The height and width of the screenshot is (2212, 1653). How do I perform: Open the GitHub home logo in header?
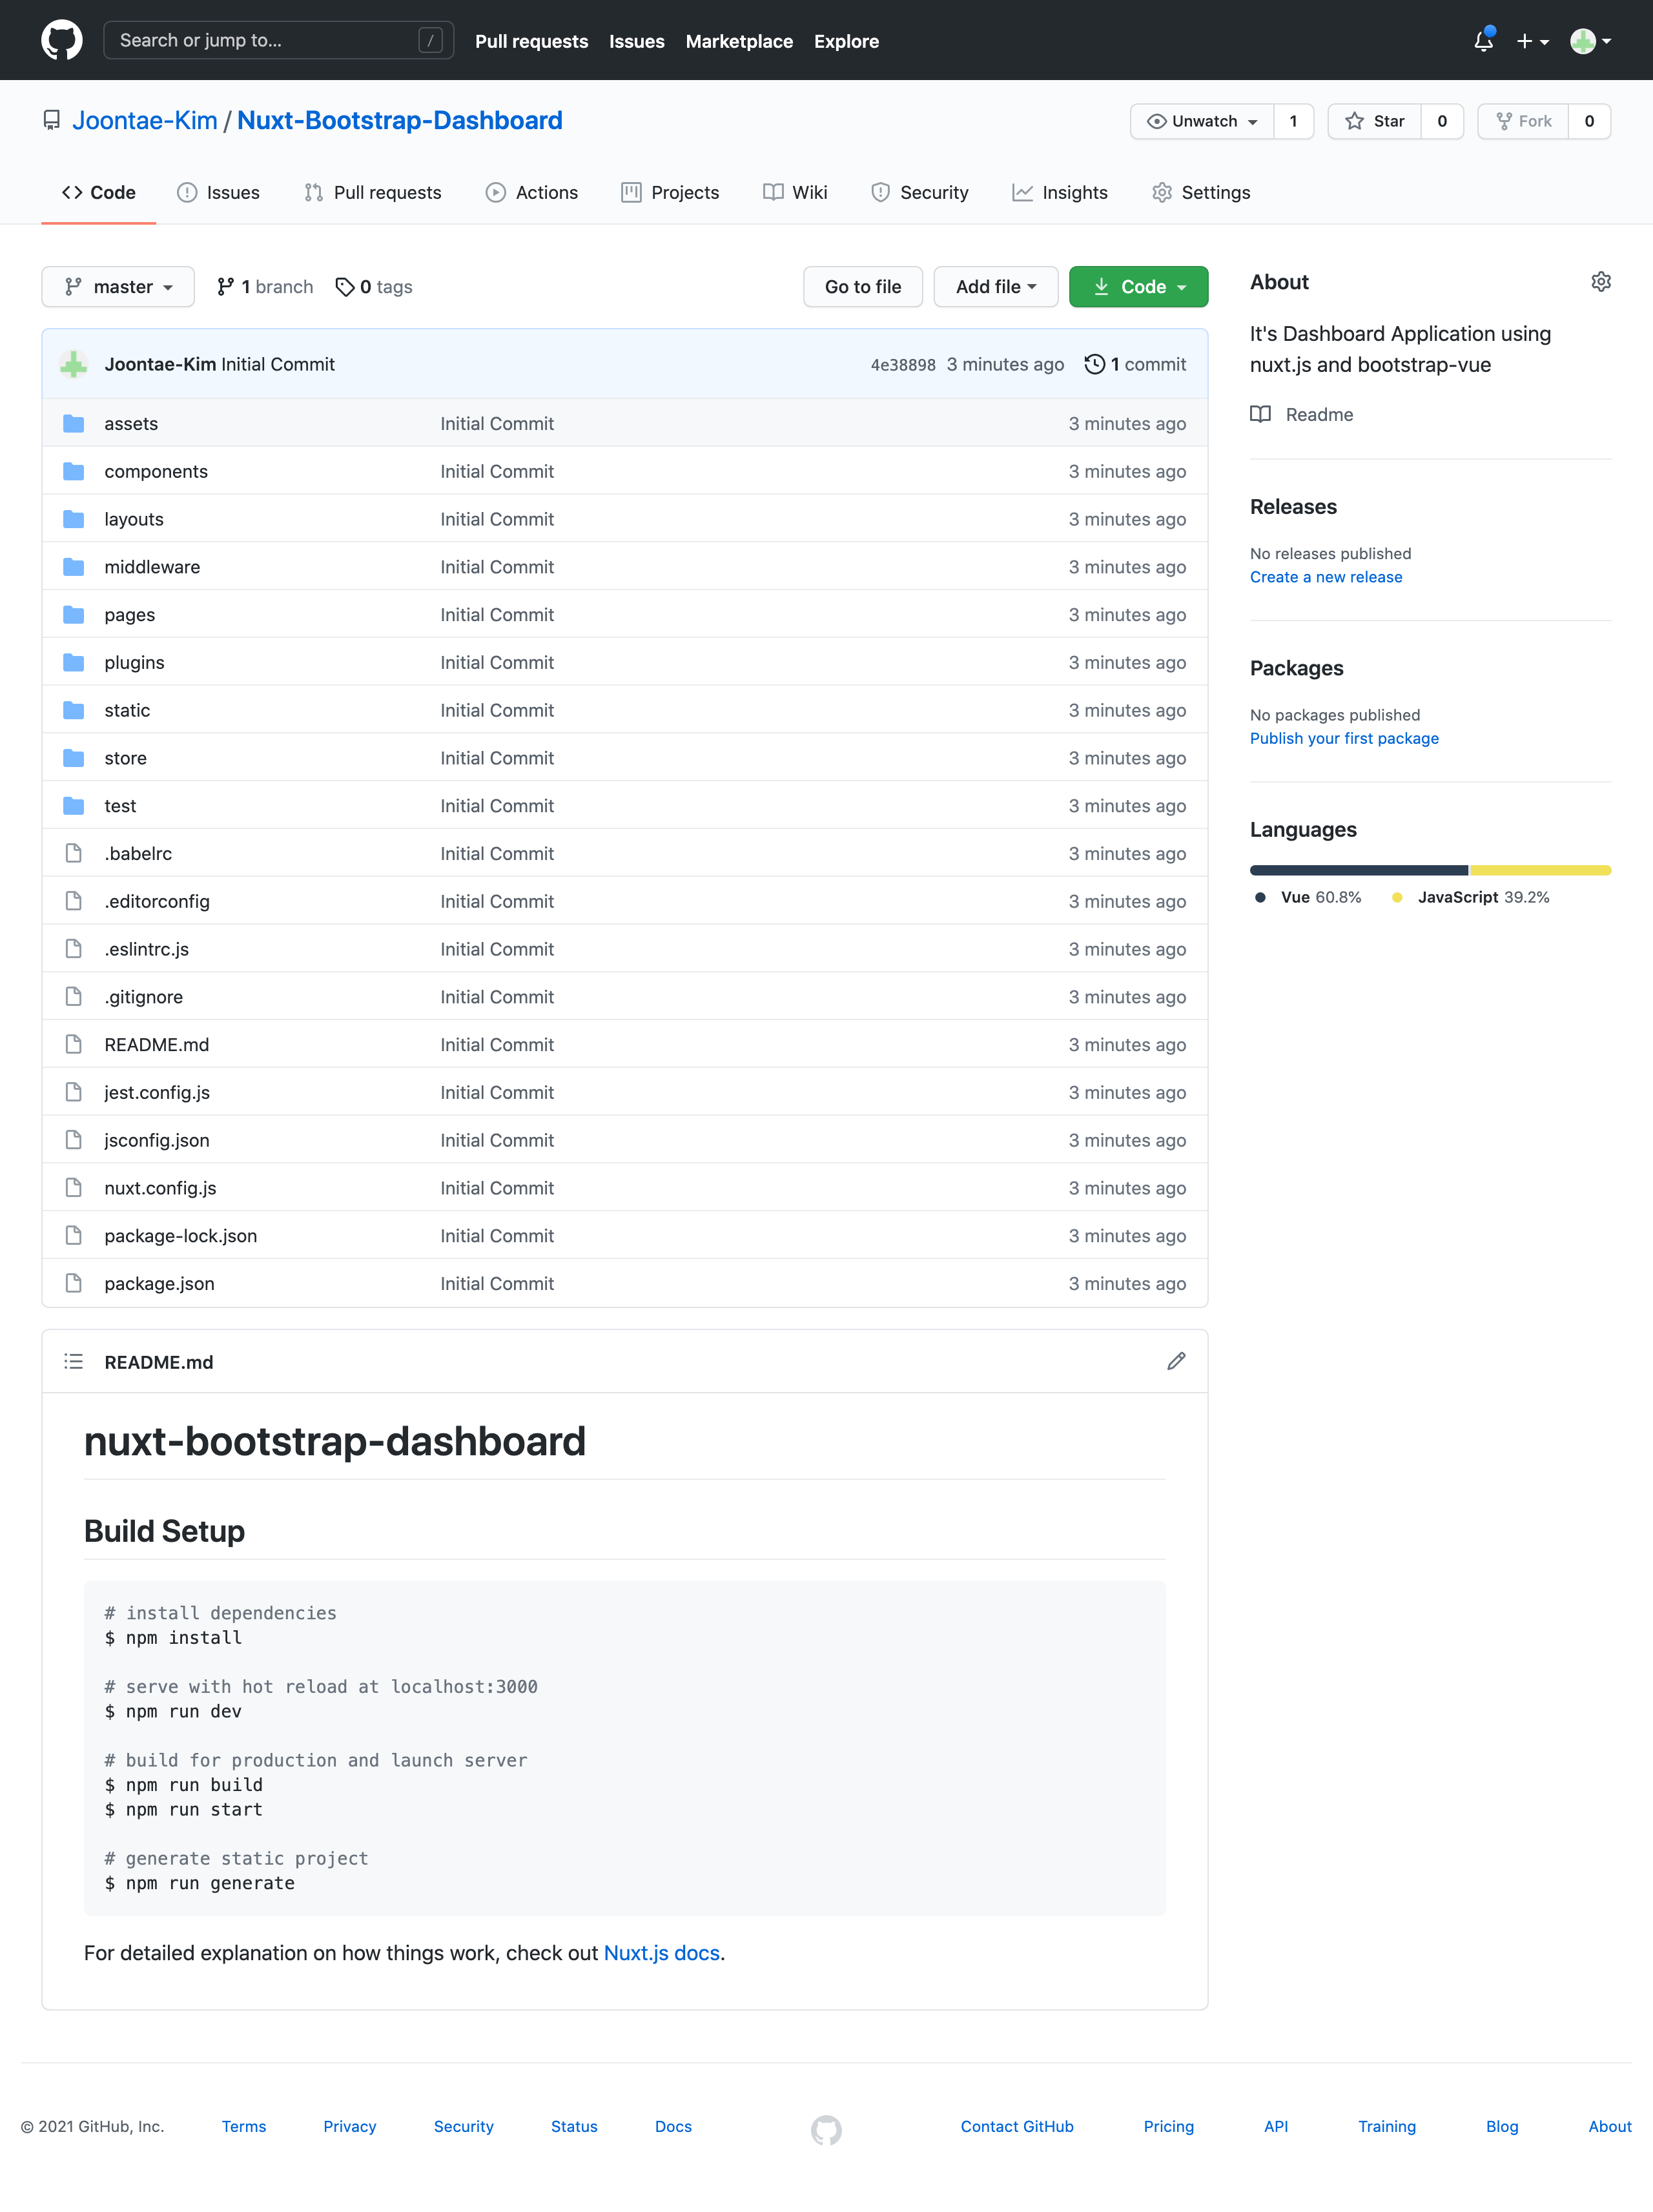pyautogui.click(x=62, y=41)
